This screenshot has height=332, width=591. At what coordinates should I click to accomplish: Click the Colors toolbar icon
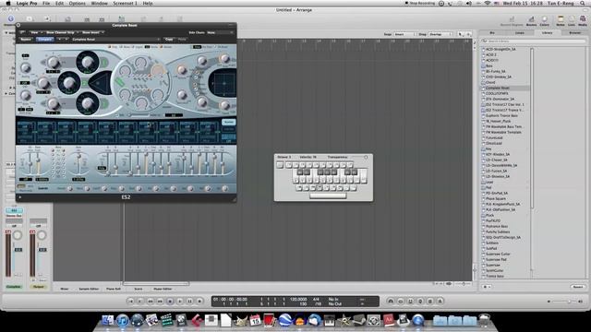click(544, 20)
